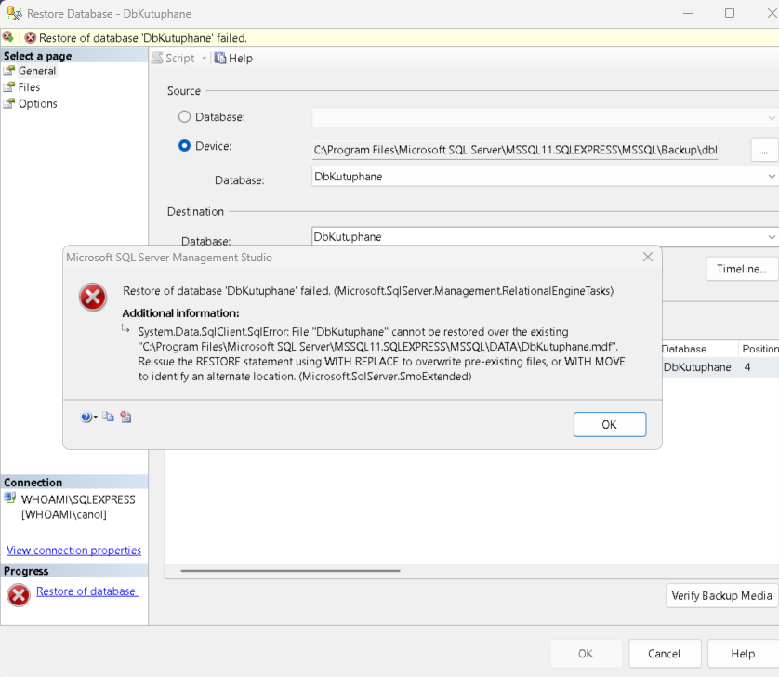779x677 pixels.
Task: Open View connection properties link
Action: [x=73, y=551]
